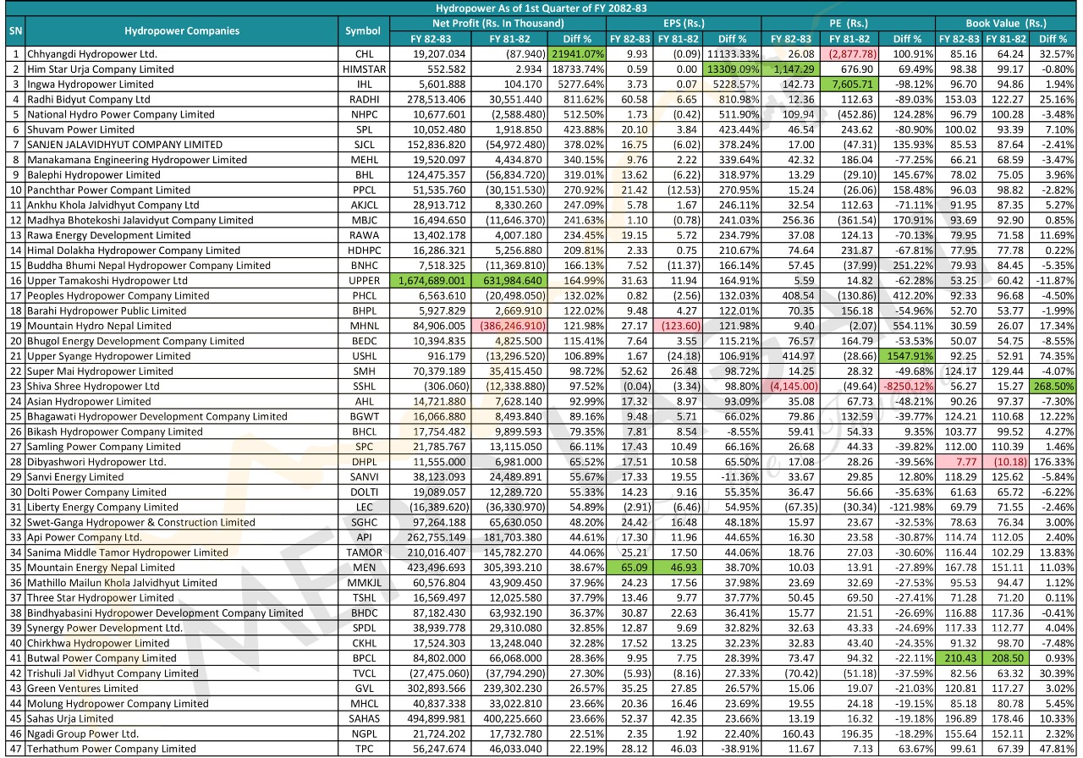Image resolution: width=1083 pixels, height=758 pixels.
Task: Click the SN column header
Action: point(14,31)
